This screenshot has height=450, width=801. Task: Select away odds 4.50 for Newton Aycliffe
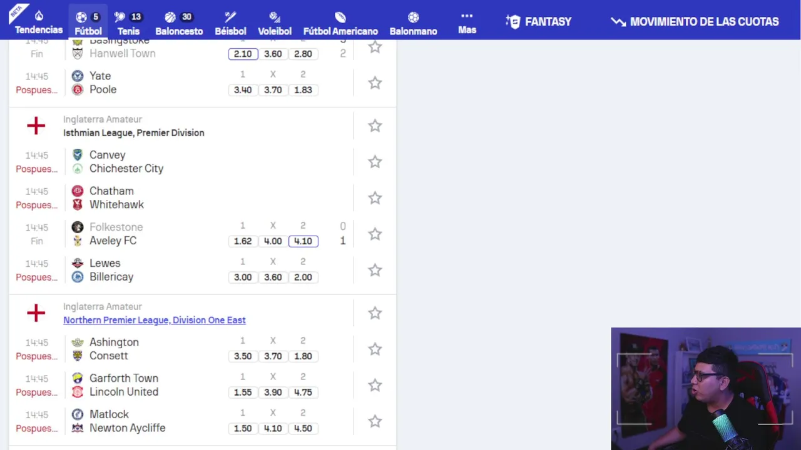(x=303, y=429)
